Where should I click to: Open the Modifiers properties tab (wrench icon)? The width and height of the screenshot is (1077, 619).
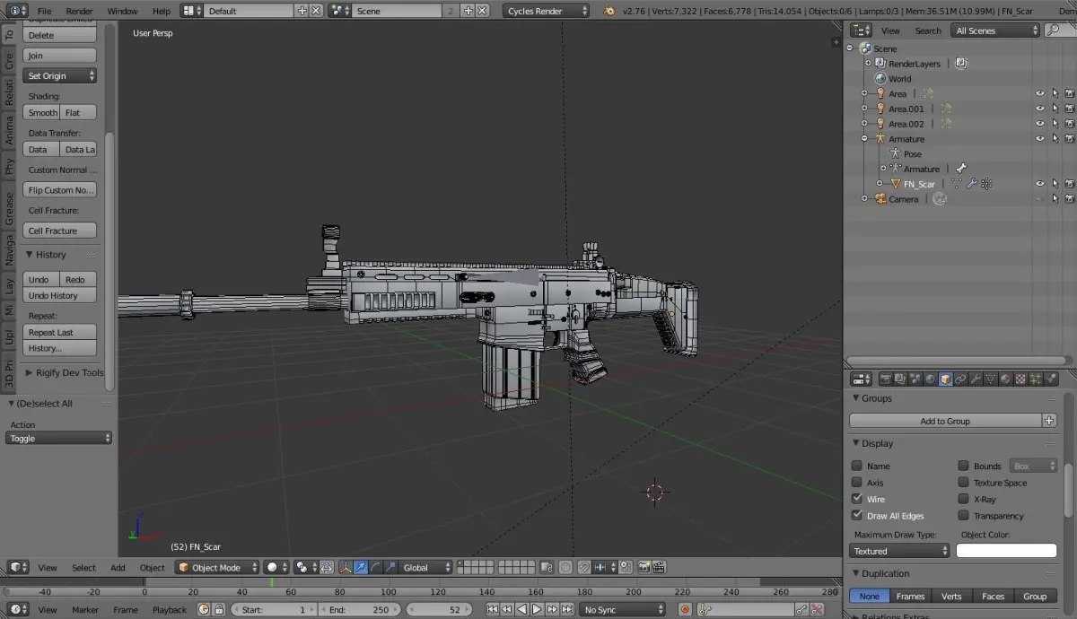pyautogui.click(x=976, y=379)
